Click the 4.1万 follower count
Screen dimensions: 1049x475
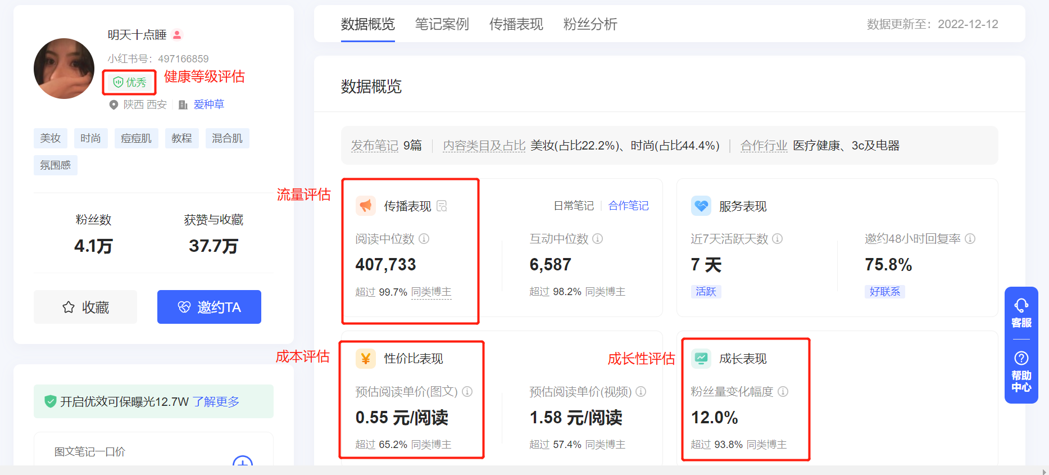[x=93, y=246]
